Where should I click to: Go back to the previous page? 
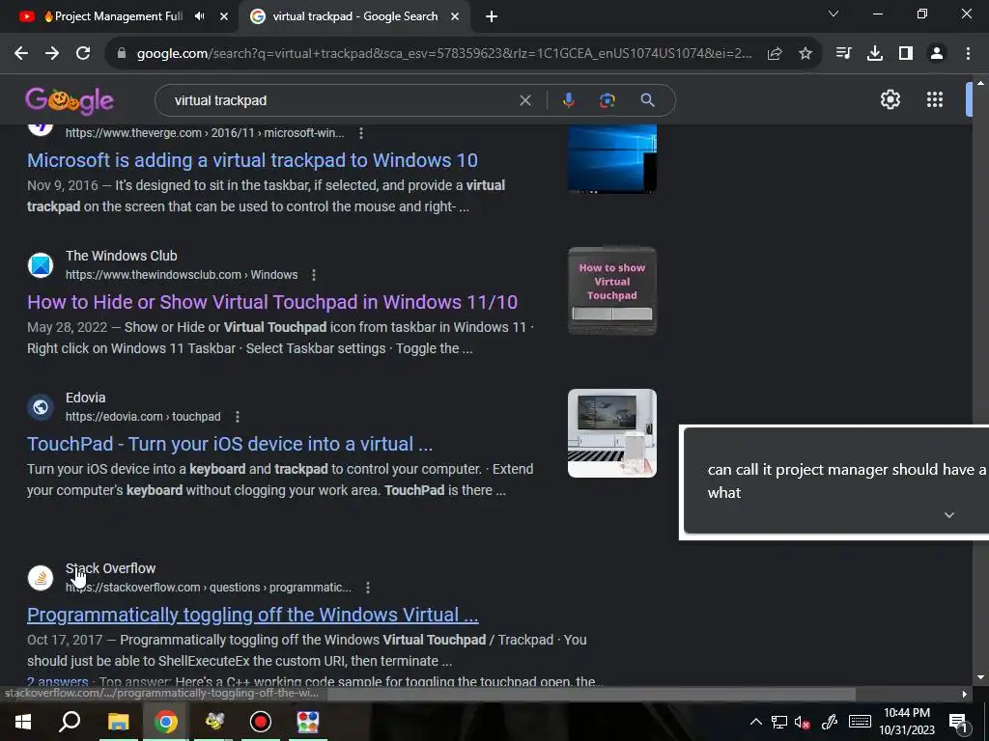[x=21, y=54]
